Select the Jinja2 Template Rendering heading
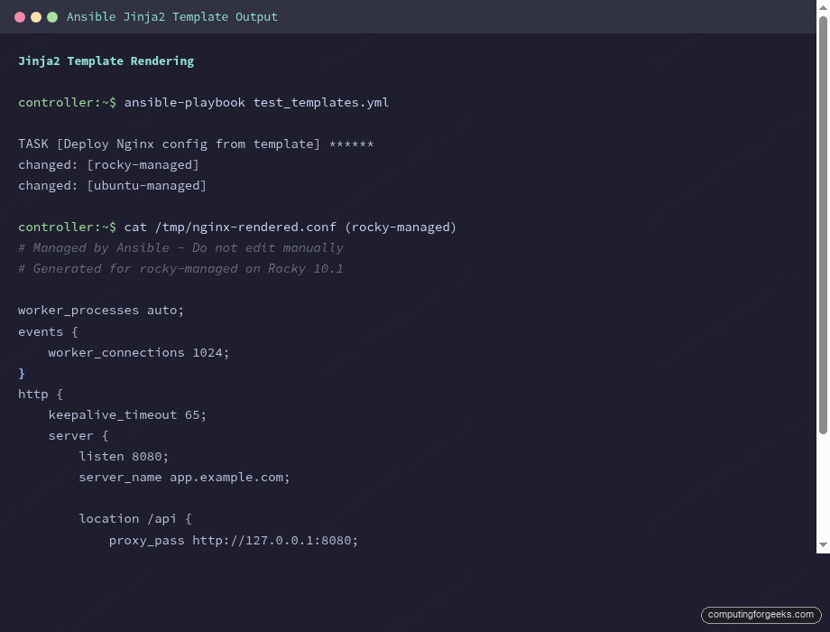 pos(106,60)
